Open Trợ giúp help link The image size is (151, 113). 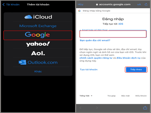pos(111,96)
